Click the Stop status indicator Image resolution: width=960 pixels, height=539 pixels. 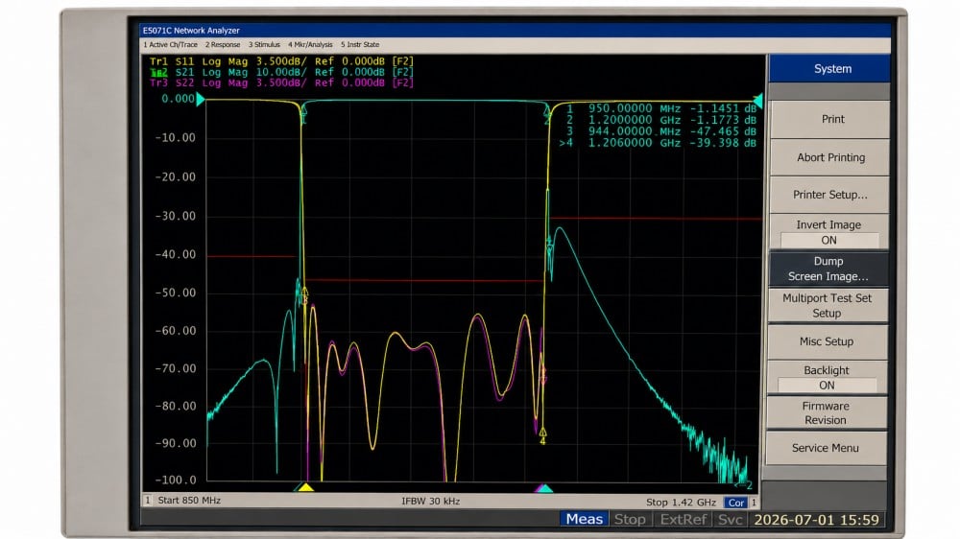(x=630, y=520)
